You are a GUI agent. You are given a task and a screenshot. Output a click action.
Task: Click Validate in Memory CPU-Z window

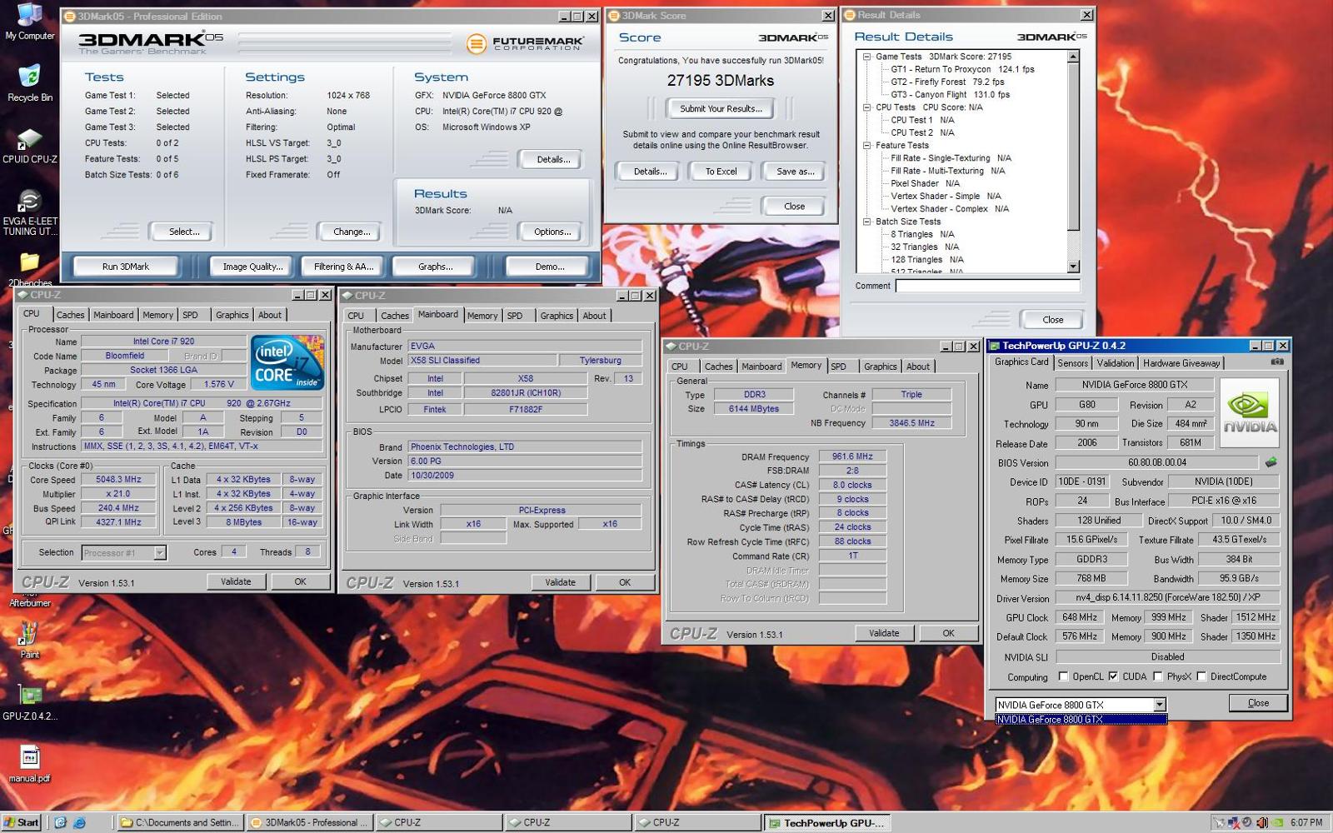884,633
